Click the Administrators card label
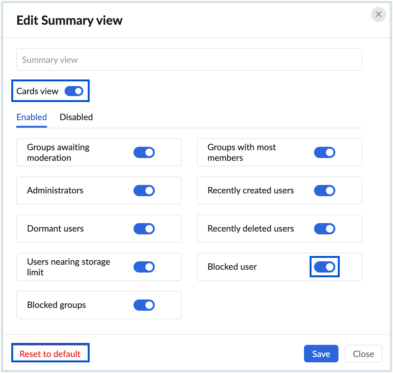The image size is (393, 373). [x=55, y=190]
